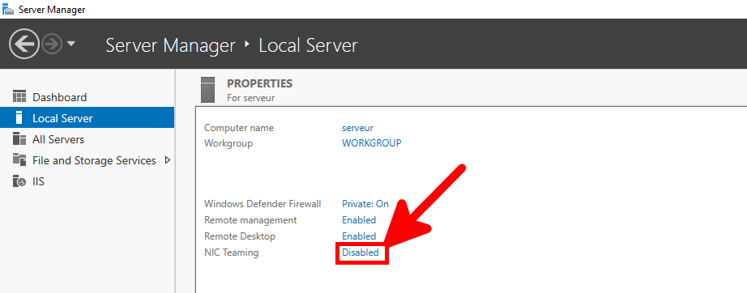Viewport: 747px width, 293px height.
Task: Click the 'Remote Desktop' label
Action: pos(240,236)
